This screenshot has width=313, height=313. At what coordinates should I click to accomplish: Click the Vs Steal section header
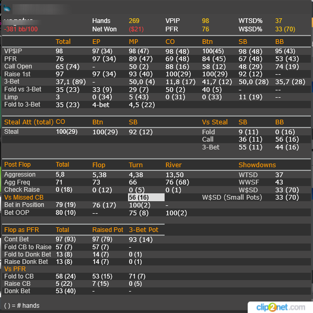pyautogui.click(x=215, y=122)
